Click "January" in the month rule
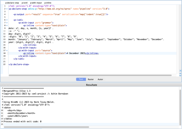Image resolution: width=182 pixels, height=129 pixels. click(x=23, y=39)
